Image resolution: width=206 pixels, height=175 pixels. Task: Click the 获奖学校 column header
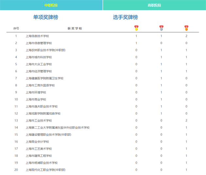[75, 28]
